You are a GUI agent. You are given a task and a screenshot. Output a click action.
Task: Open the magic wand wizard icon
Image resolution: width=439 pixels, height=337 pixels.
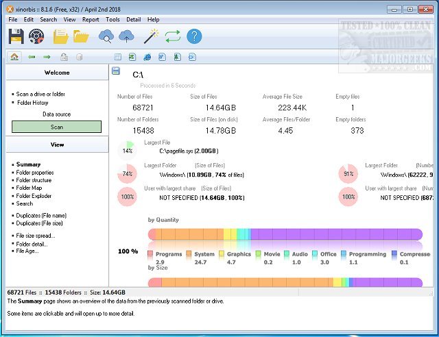[151, 36]
